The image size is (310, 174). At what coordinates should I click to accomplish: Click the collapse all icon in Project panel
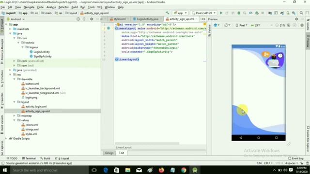[x=84, y=19]
